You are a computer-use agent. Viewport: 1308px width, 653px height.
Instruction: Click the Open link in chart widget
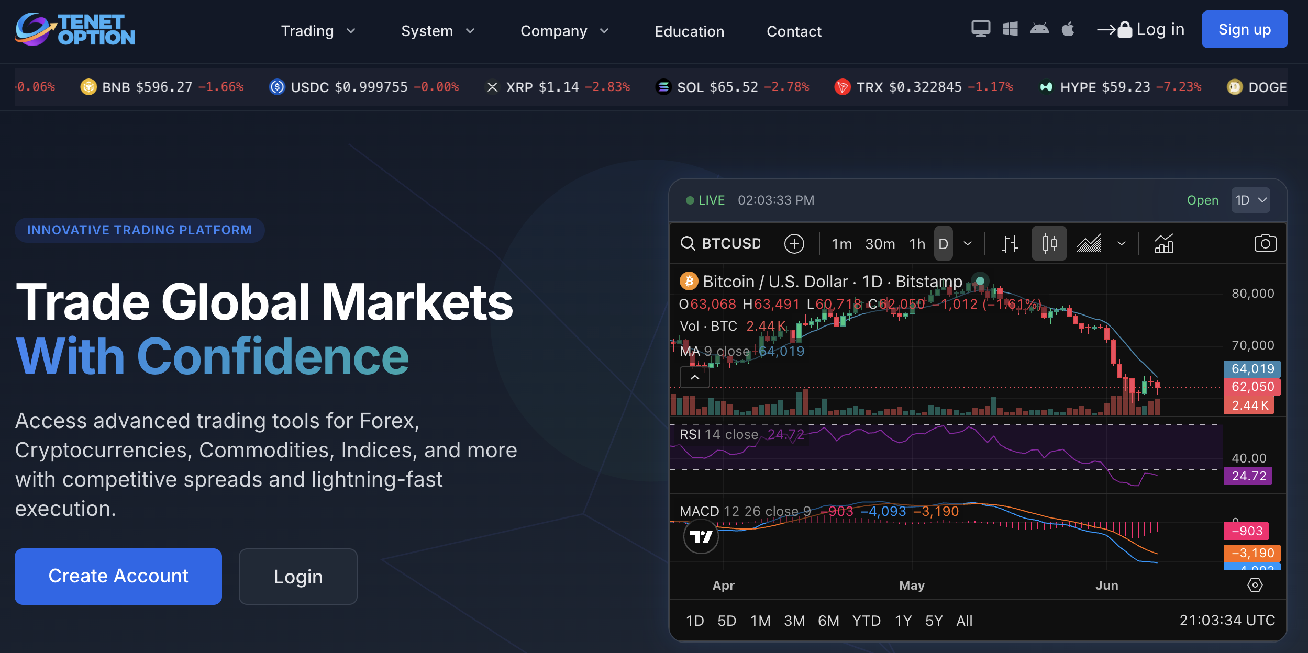click(1203, 200)
